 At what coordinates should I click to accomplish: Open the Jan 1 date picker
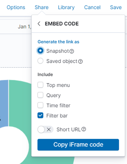point(24,26)
